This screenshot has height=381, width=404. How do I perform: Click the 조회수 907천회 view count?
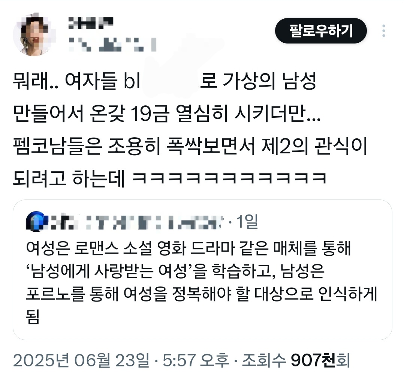pos(296,360)
